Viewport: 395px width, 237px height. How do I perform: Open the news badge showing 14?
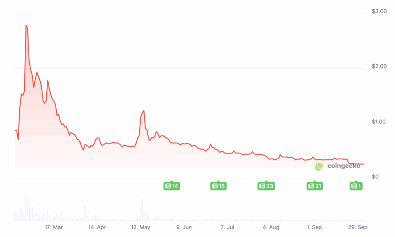[172, 186]
